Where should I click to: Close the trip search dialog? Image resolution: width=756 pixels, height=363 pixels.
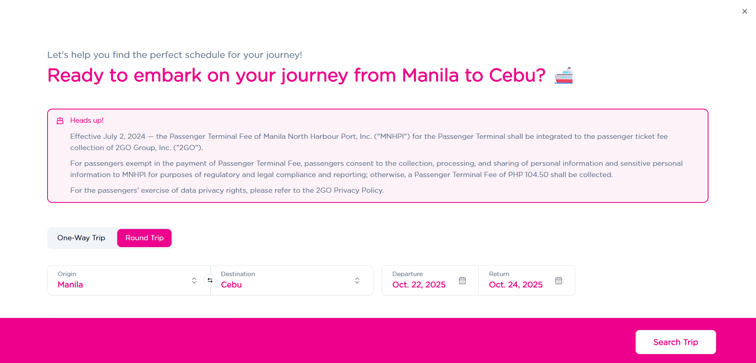coord(745,11)
